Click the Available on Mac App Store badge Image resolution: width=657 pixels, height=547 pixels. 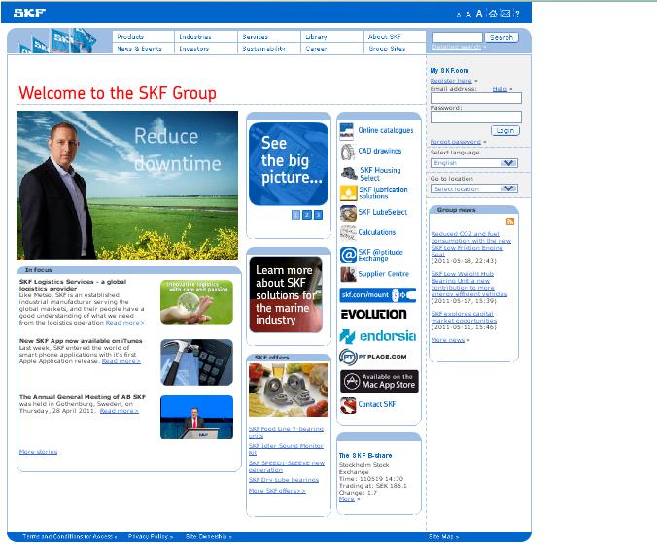click(379, 381)
